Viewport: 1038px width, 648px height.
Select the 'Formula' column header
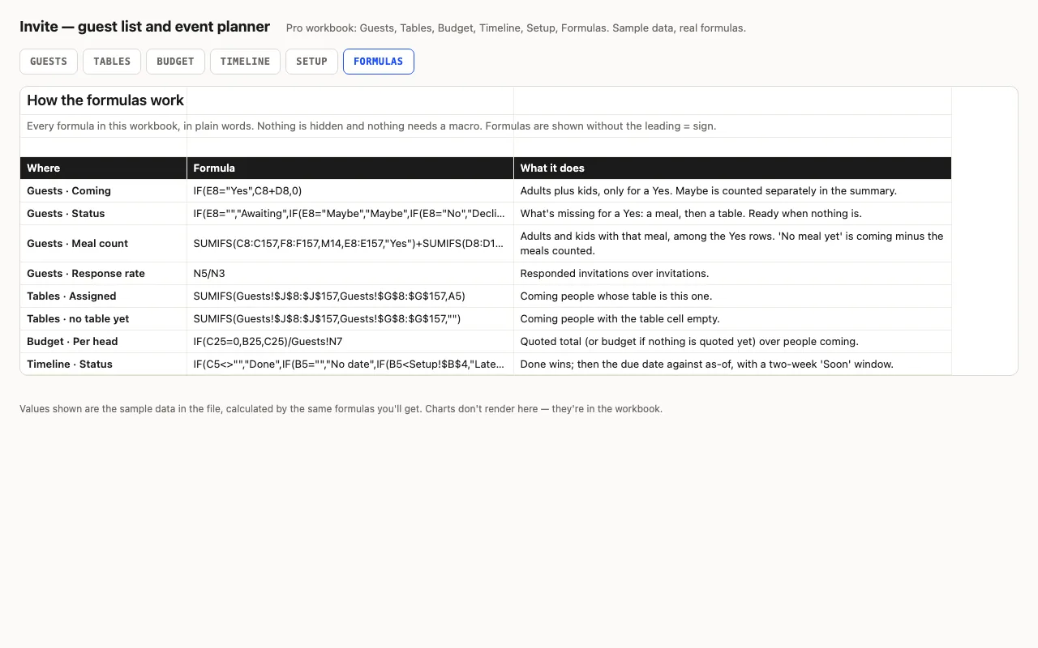(350, 168)
